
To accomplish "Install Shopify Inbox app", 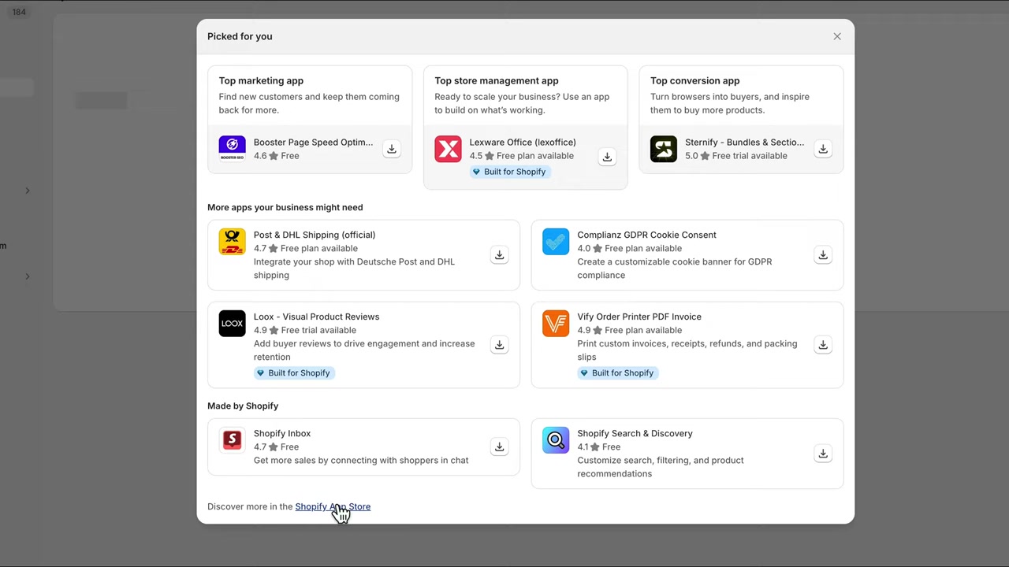I will tap(499, 447).
